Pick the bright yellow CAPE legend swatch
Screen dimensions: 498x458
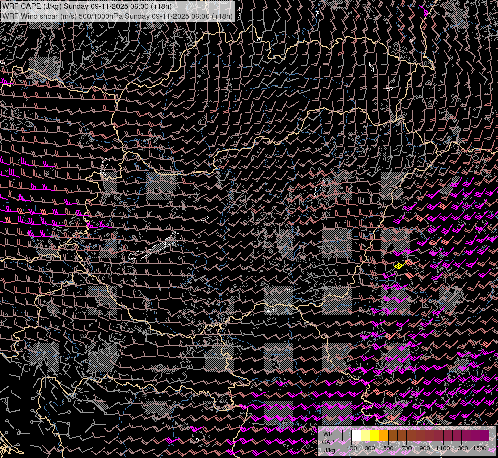(x=374, y=436)
